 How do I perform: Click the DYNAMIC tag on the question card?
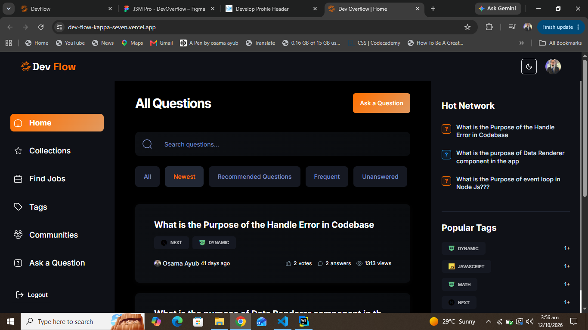214,243
